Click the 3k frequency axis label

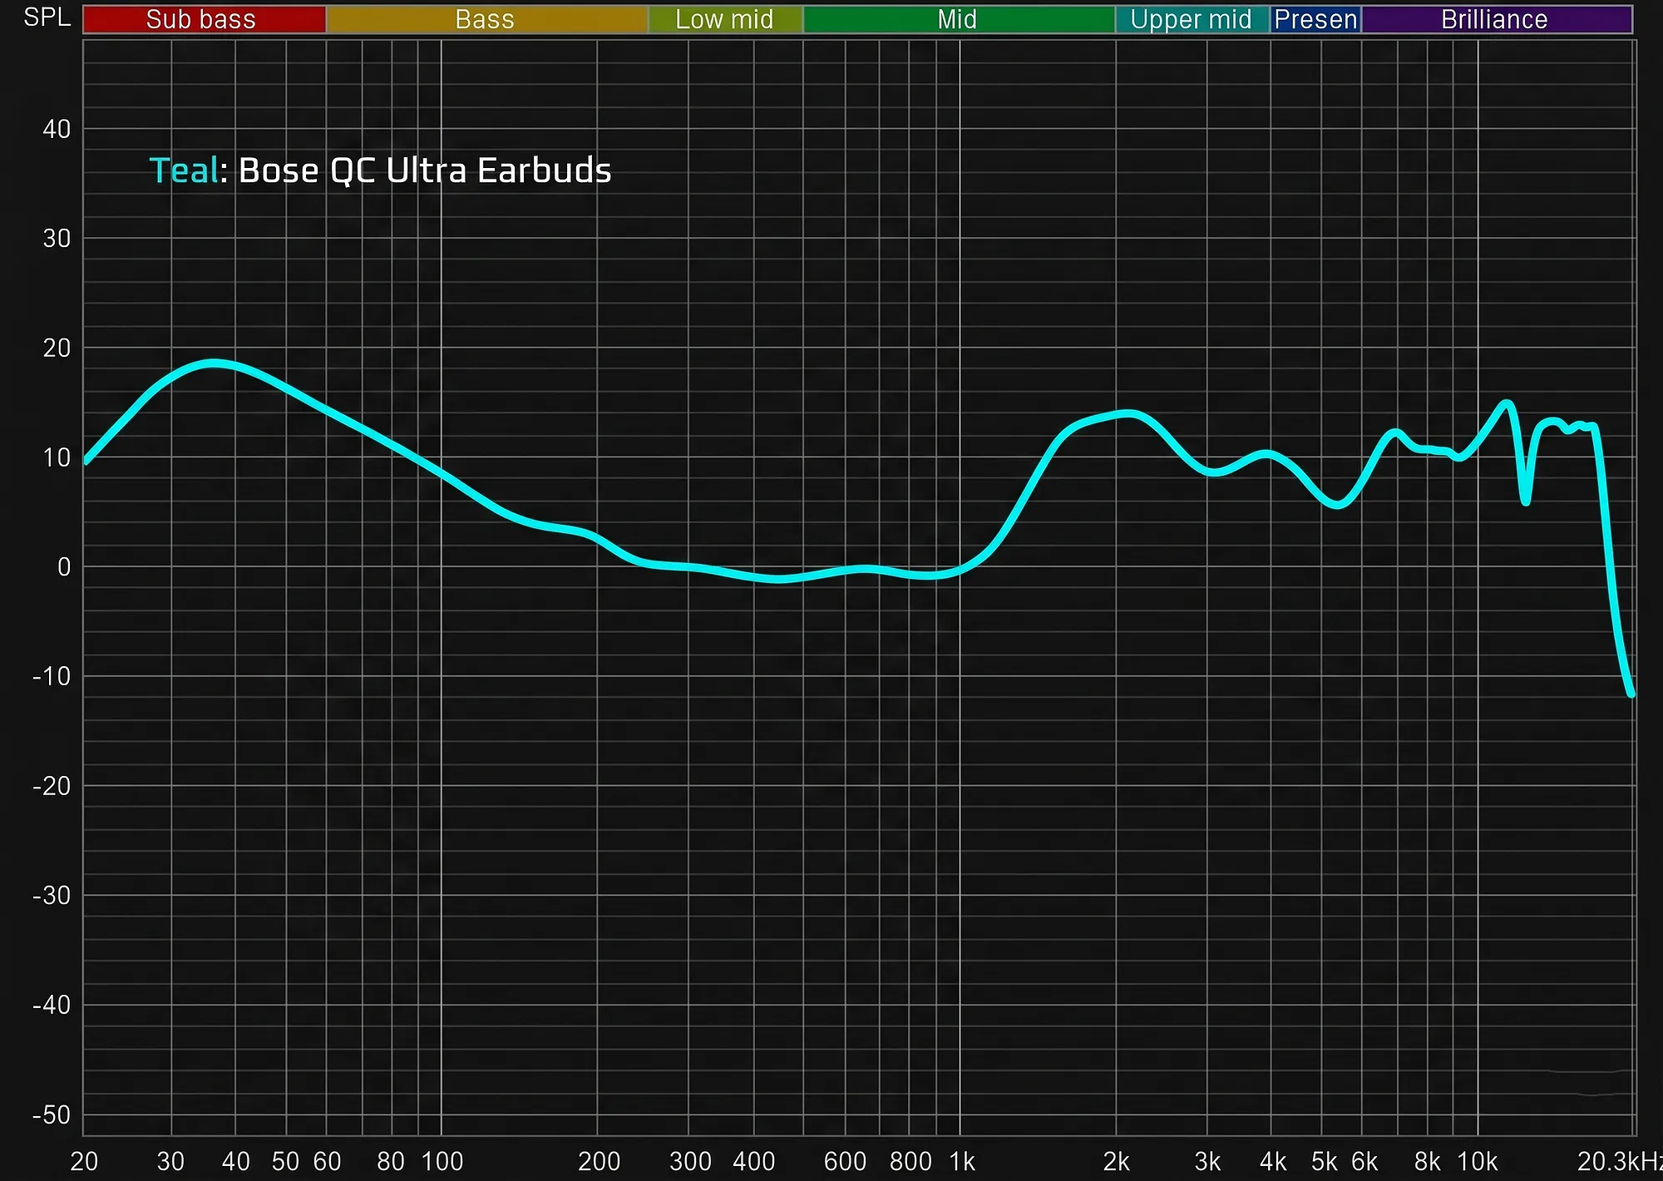1207,1161
